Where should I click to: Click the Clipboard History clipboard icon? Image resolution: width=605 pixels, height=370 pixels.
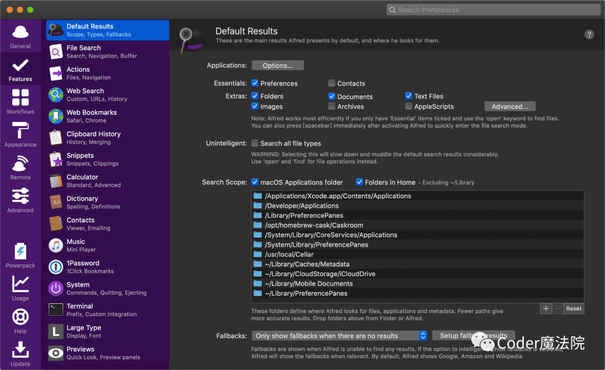coord(56,138)
